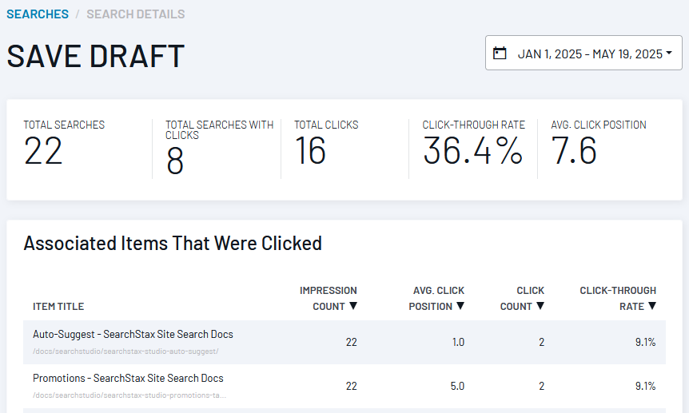Click 9.1% rate in Auto-Suggest row
The image size is (689, 413).
click(646, 342)
